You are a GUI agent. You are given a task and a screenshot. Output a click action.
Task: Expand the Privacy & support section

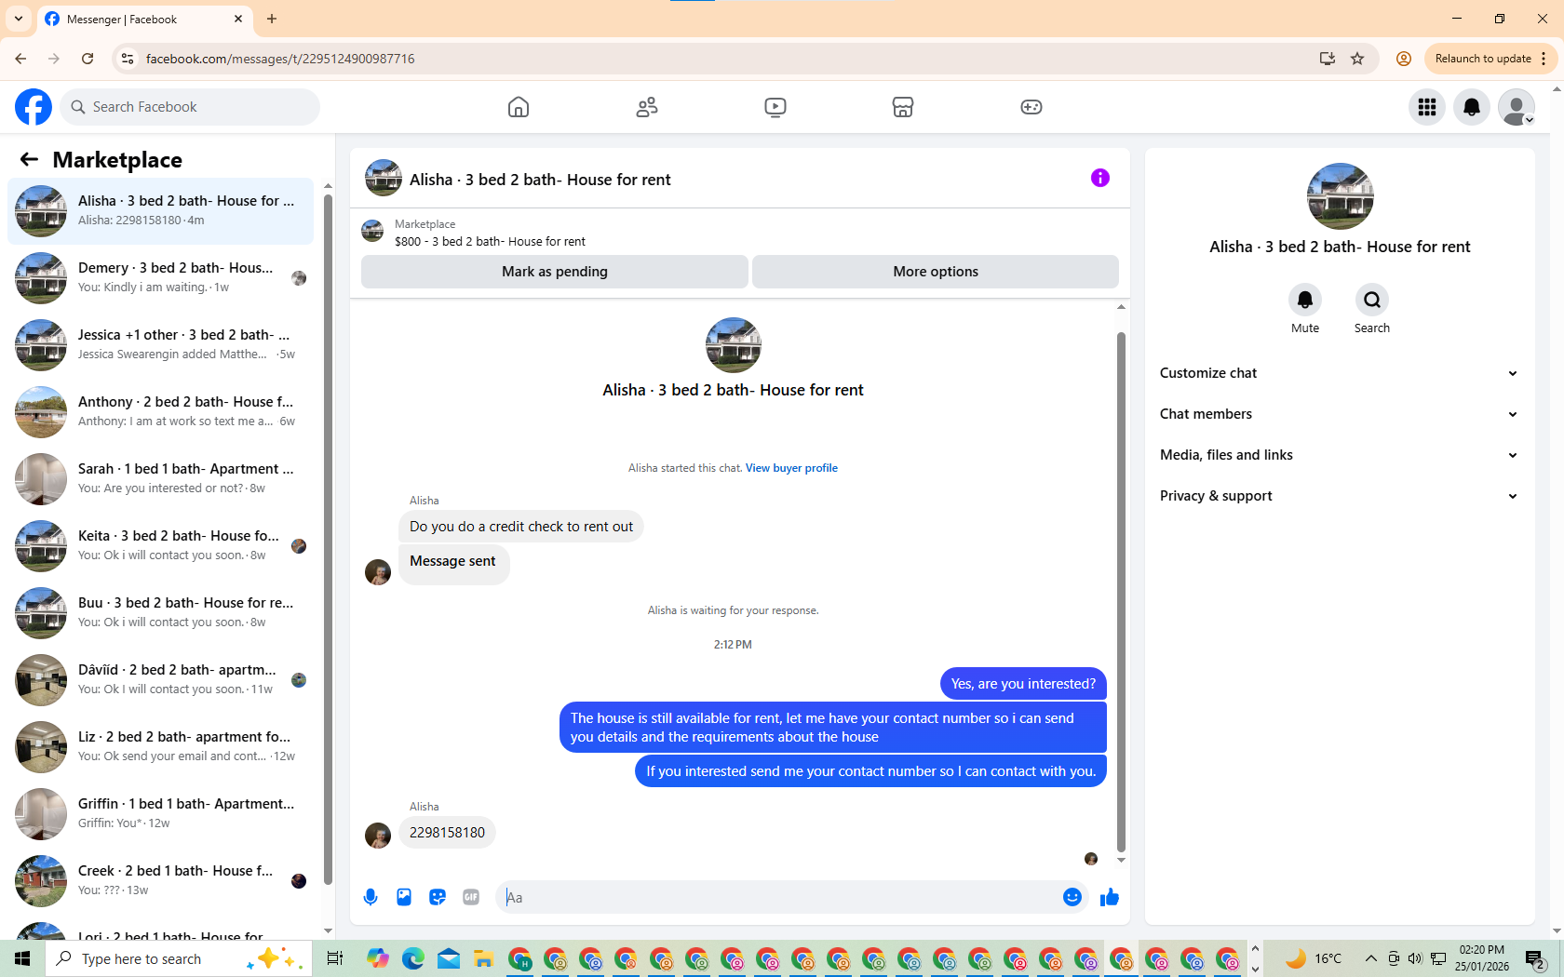1340,496
